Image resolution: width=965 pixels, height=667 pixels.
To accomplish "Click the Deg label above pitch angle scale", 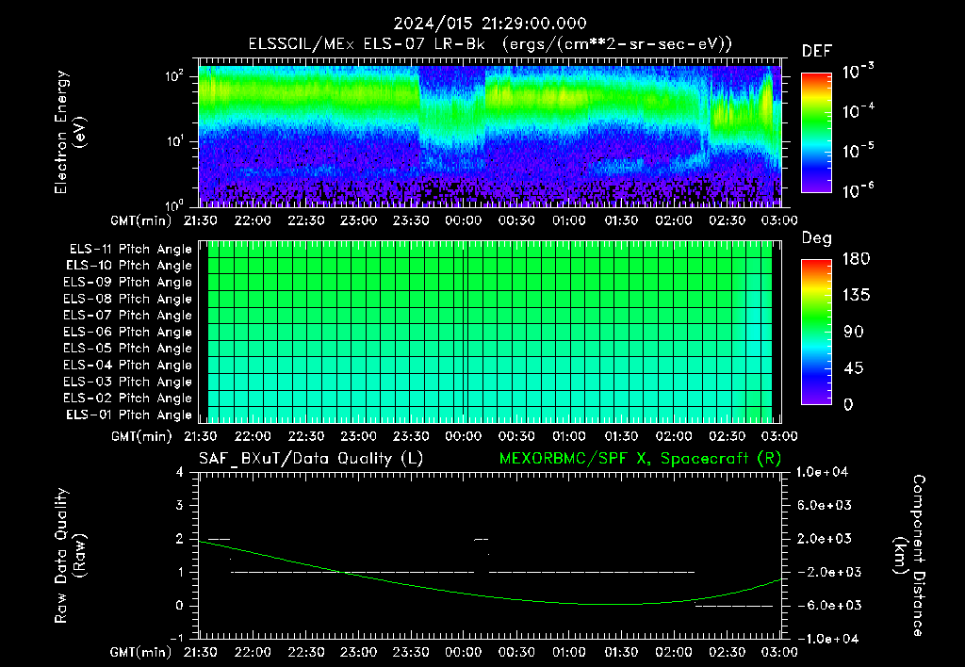I will tap(817, 238).
